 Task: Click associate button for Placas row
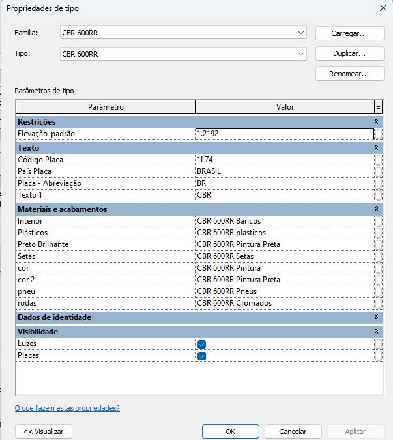click(x=378, y=355)
